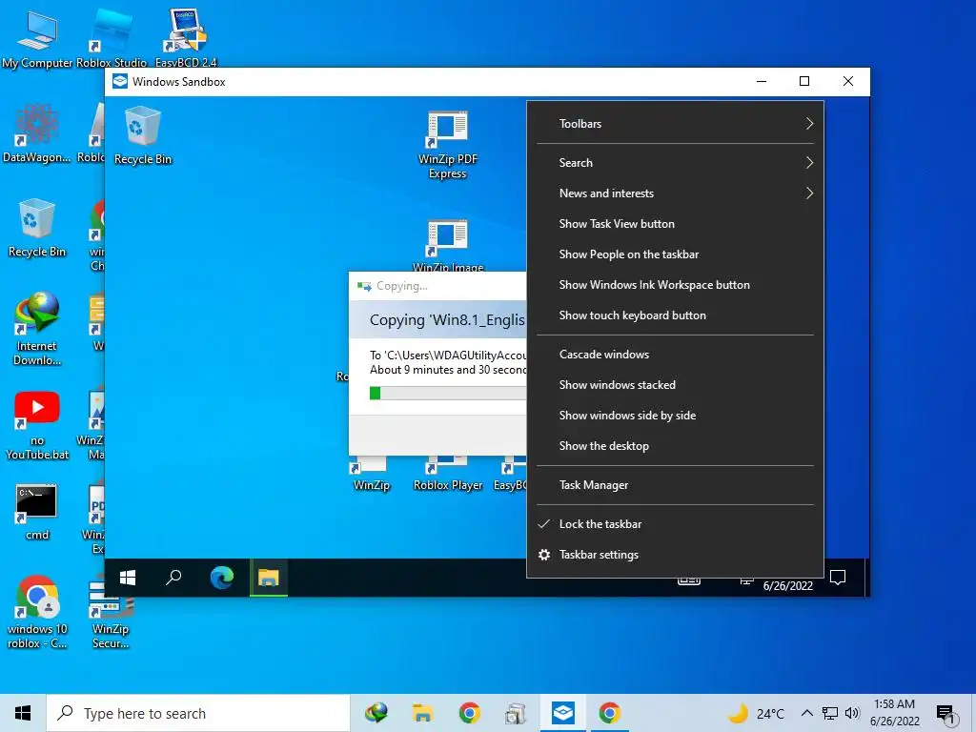Open Taskbar settings
The height and width of the screenshot is (732, 976).
click(x=676, y=555)
